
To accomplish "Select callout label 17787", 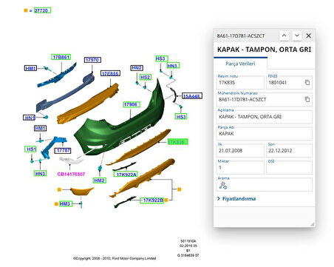I will point(64,150).
